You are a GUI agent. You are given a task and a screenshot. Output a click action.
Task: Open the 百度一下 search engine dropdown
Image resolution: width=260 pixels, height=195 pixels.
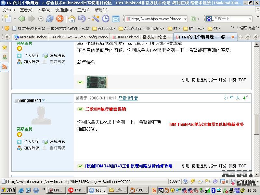tap(250, 19)
